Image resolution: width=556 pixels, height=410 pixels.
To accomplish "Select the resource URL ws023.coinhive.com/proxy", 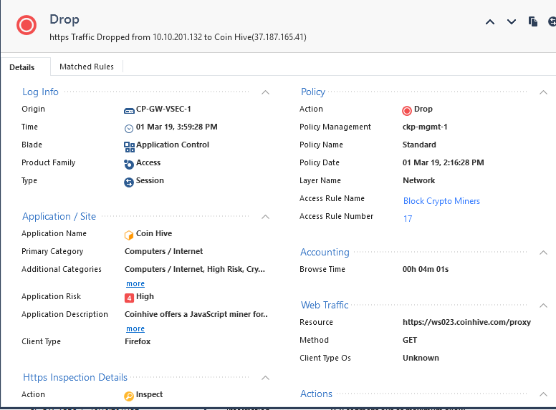I will [466, 322].
